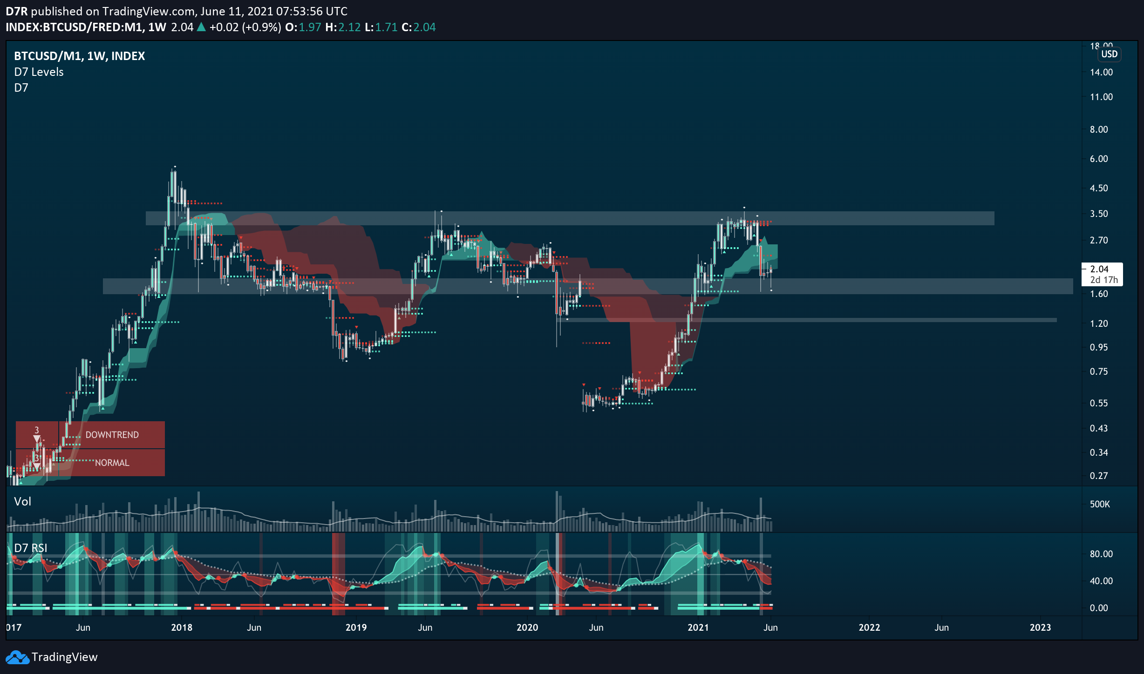Image resolution: width=1144 pixels, height=674 pixels.
Task: Click the Vol volume pane label
Action: (22, 501)
